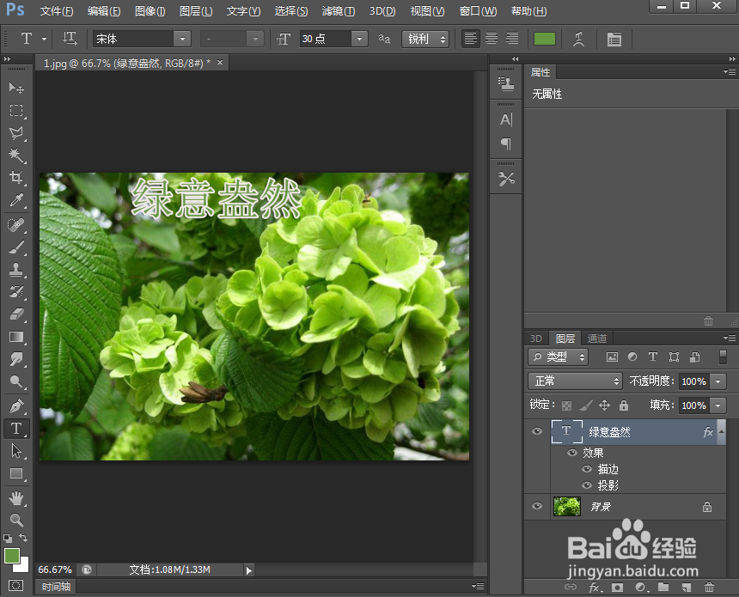Delete the selected layer with trash icon

pos(709,587)
